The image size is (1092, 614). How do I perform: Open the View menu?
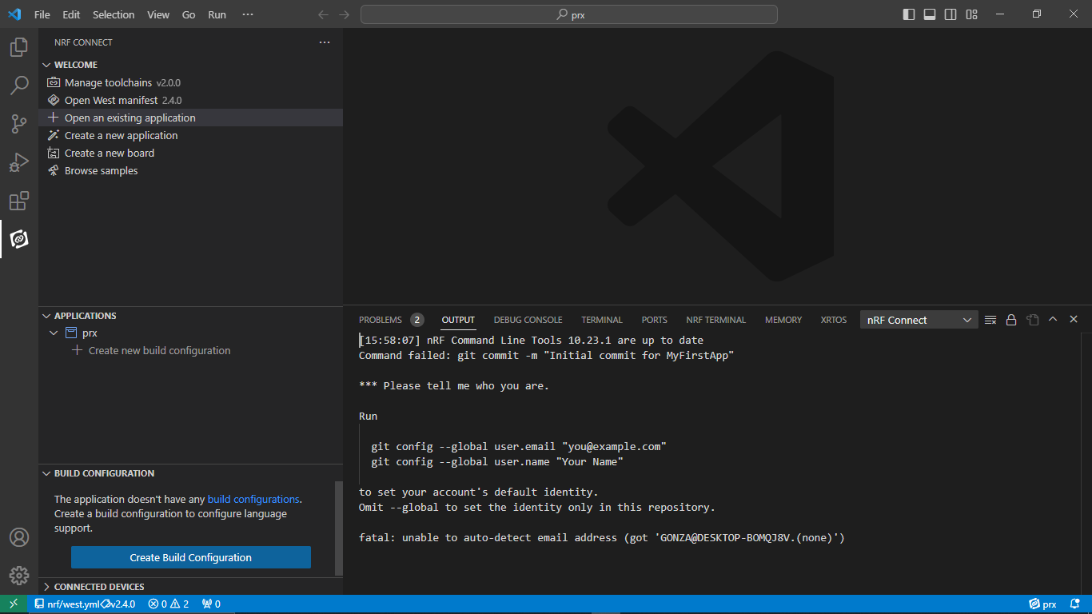[158, 14]
